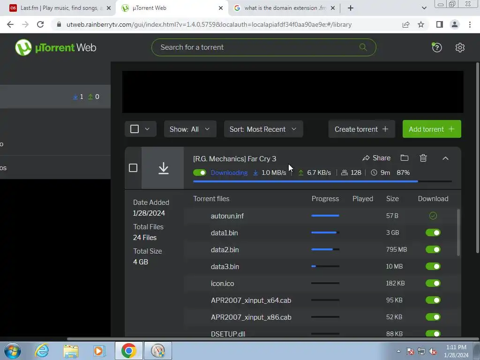Bookmark this page with the star icon
The height and width of the screenshot is (360, 480).
pos(421,24)
